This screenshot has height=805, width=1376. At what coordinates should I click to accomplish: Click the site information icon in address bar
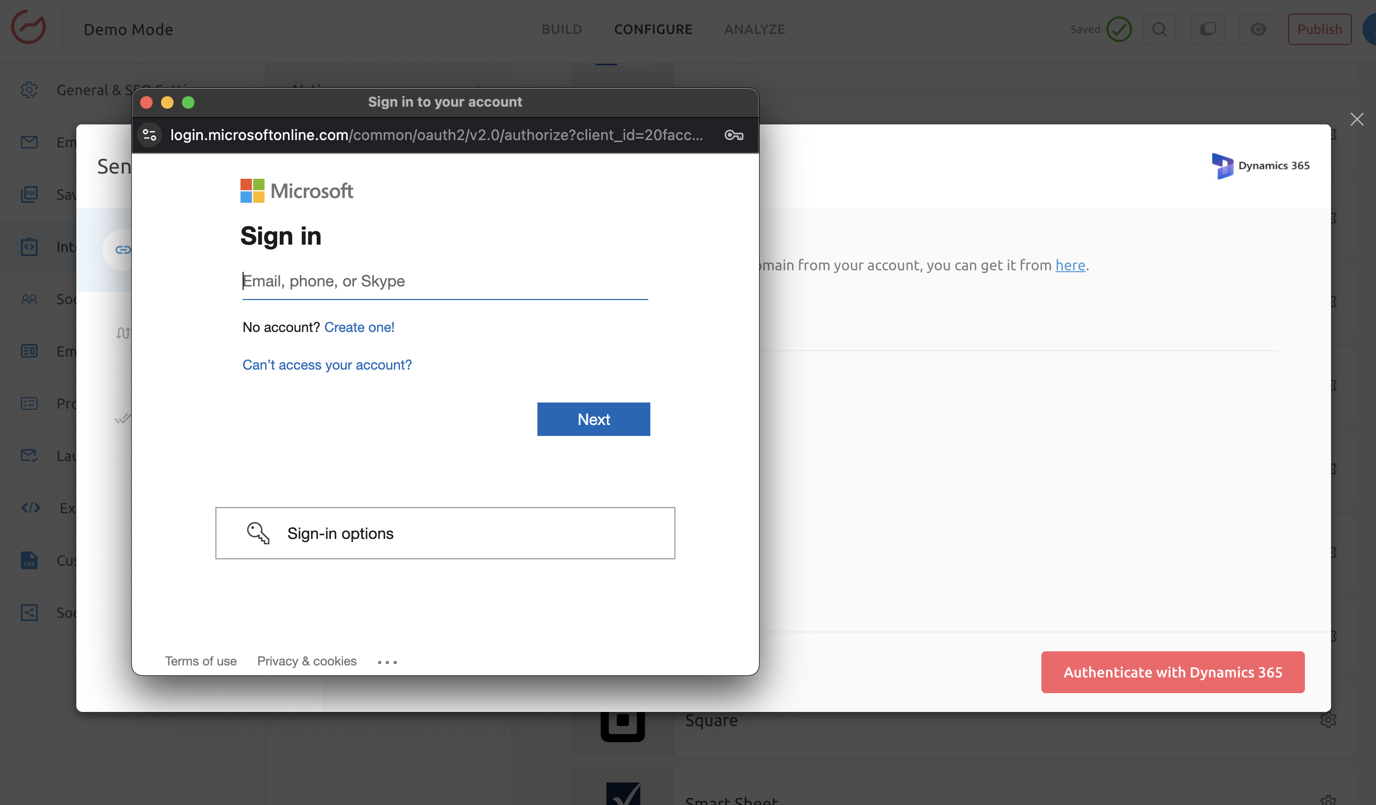[x=150, y=135]
